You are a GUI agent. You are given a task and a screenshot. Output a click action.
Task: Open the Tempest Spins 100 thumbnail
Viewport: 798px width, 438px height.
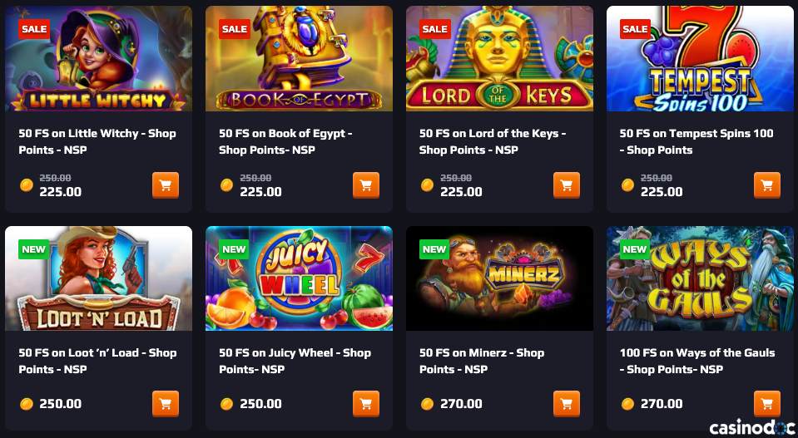[x=701, y=58]
